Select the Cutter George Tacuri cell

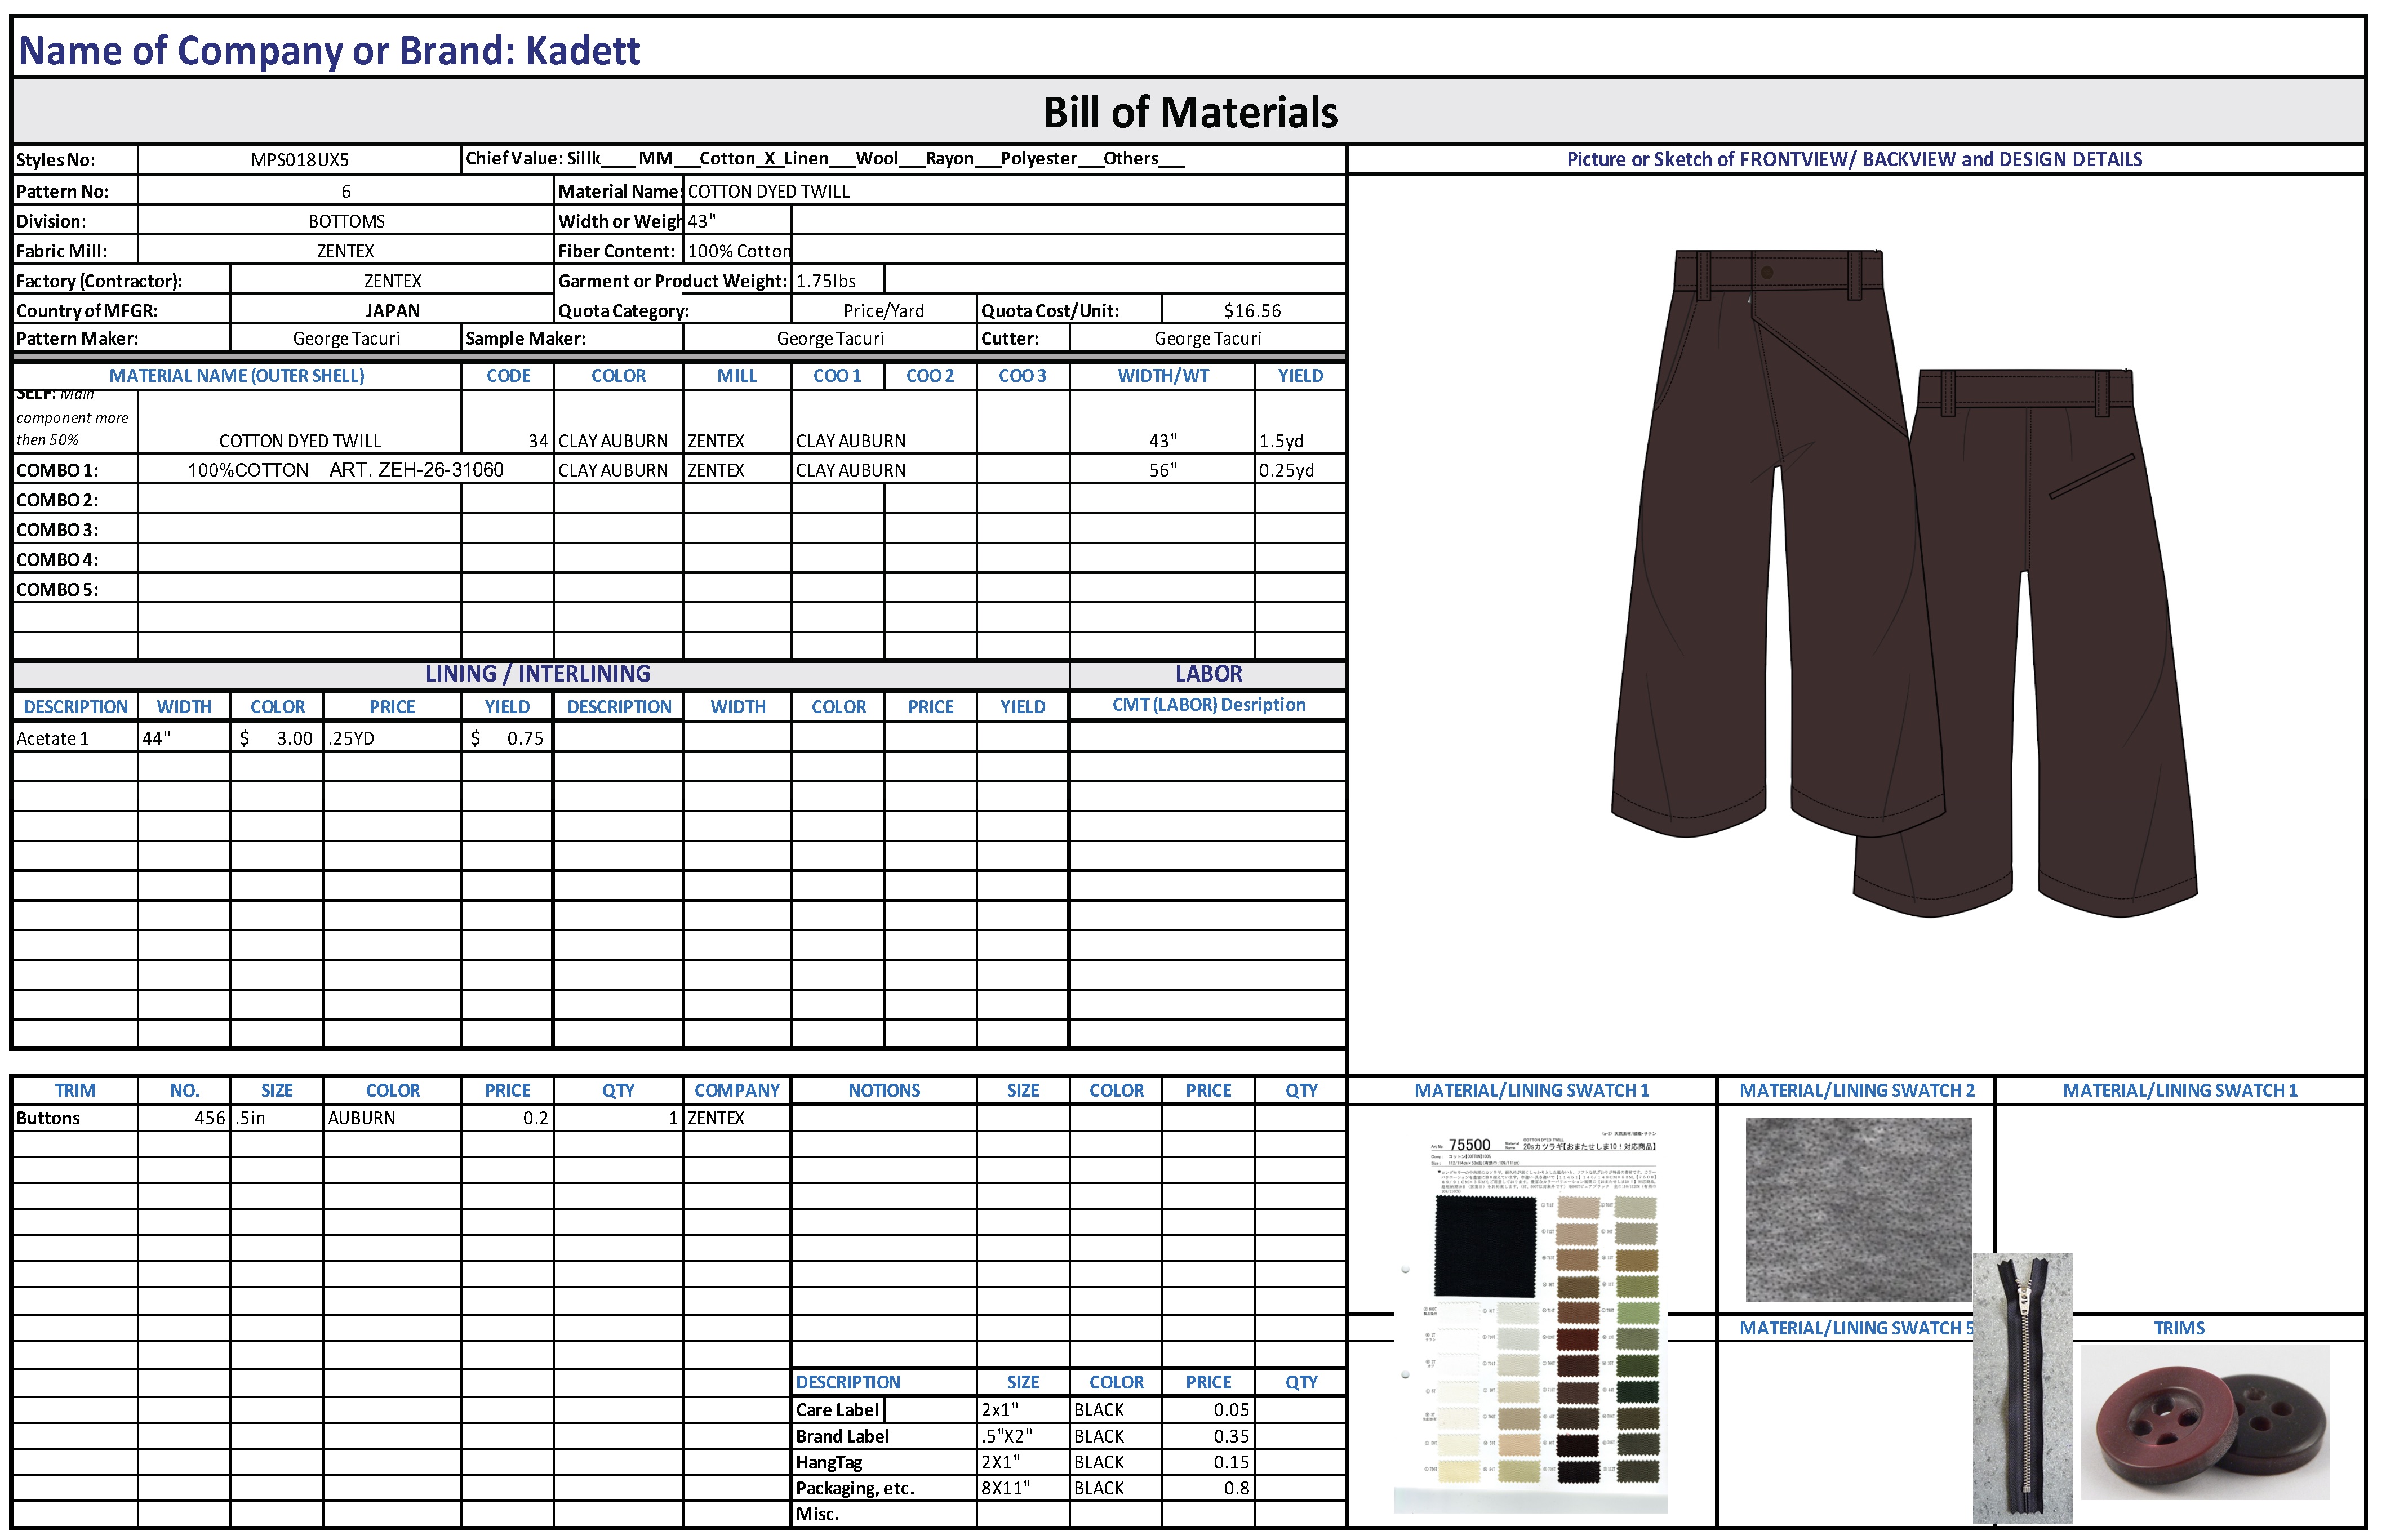coord(1207,339)
